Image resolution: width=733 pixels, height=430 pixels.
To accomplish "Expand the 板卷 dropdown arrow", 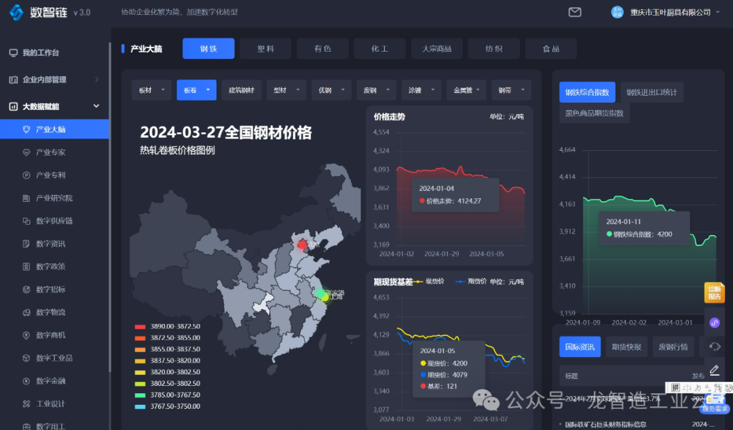I will pyautogui.click(x=208, y=90).
